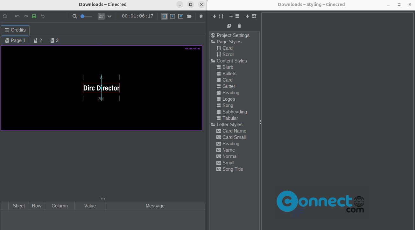Screen dimensions: 415x230
Task: Return to the home screen
Action: pyautogui.click(x=201, y=16)
